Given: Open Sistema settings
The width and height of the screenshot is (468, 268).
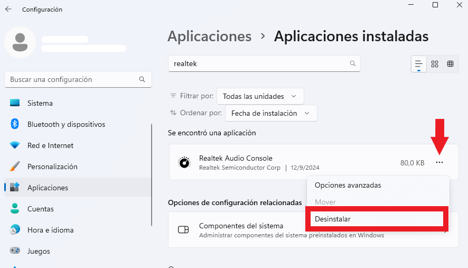Looking at the screenshot, I should 78,103.
